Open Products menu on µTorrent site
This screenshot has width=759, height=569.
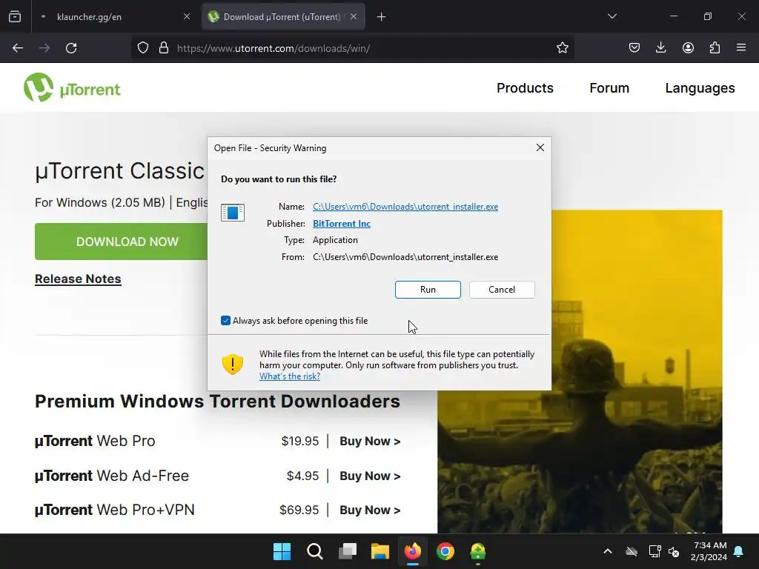coord(525,88)
